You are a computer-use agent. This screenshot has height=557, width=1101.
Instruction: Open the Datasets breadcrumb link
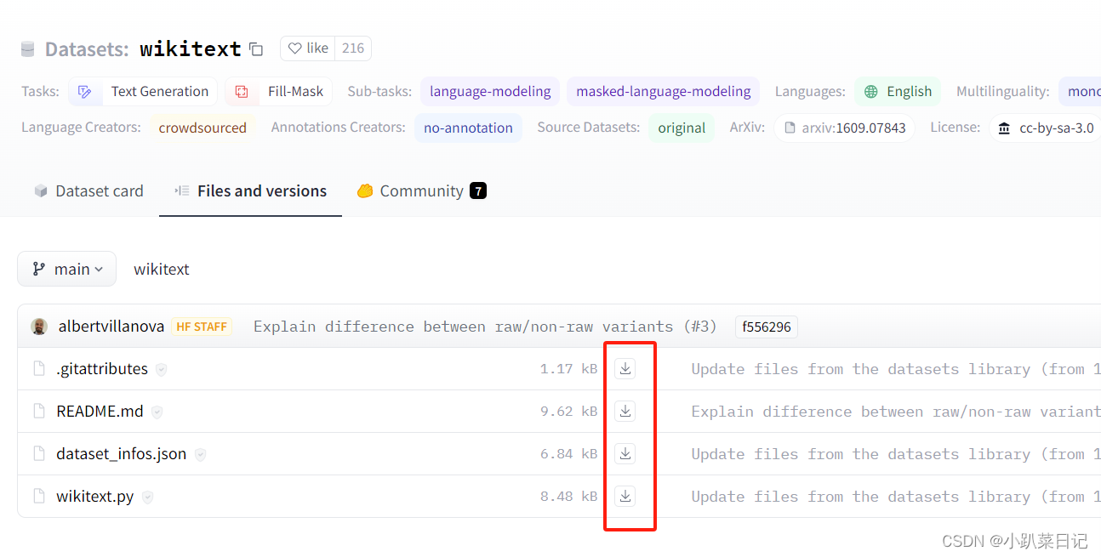87,49
